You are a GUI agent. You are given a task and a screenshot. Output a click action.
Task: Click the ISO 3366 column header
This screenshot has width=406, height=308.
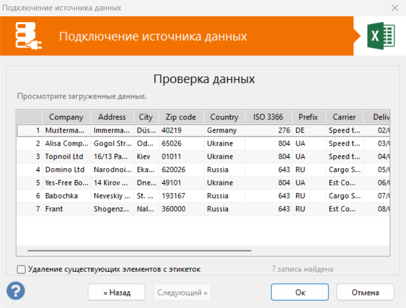coord(268,117)
